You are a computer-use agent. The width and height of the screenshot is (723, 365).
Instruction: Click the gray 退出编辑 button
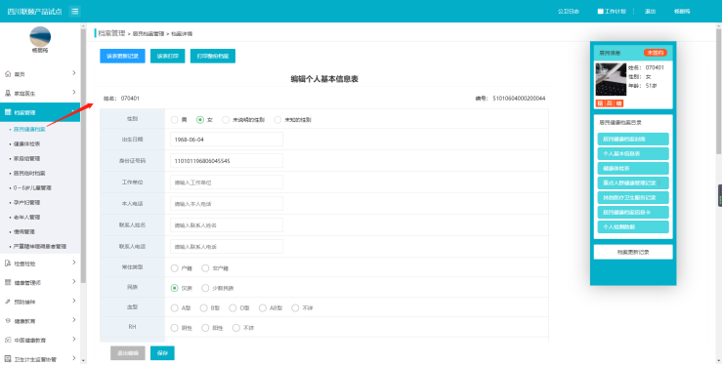(x=128, y=353)
